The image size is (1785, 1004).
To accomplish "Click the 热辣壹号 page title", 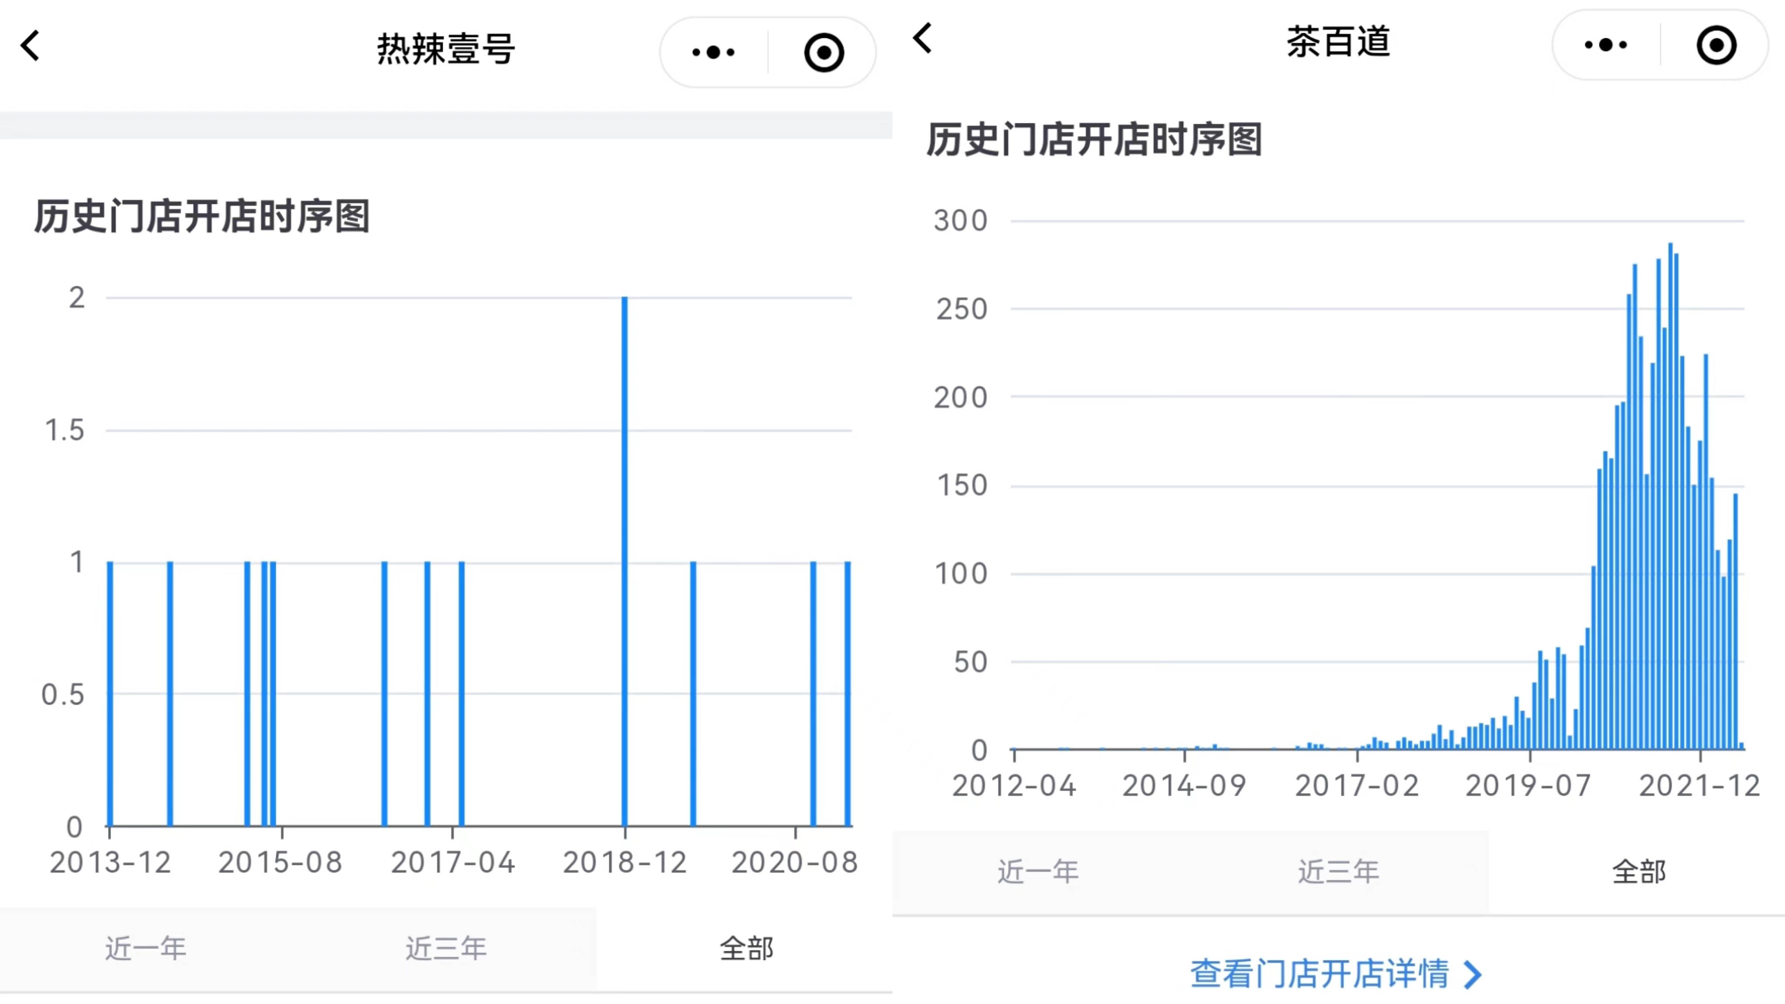I will (x=446, y=49).
